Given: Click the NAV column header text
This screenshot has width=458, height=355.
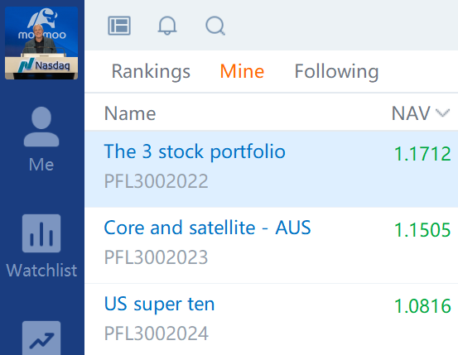Looking at the screenshot, I should 411,113.
